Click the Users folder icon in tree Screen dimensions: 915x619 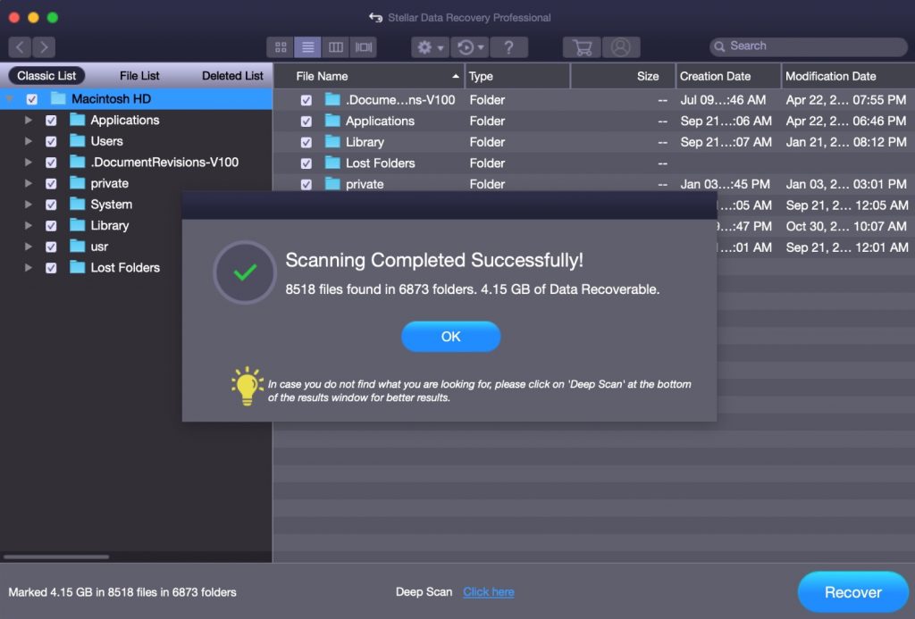pyautogui.click(x=77, y=140)
